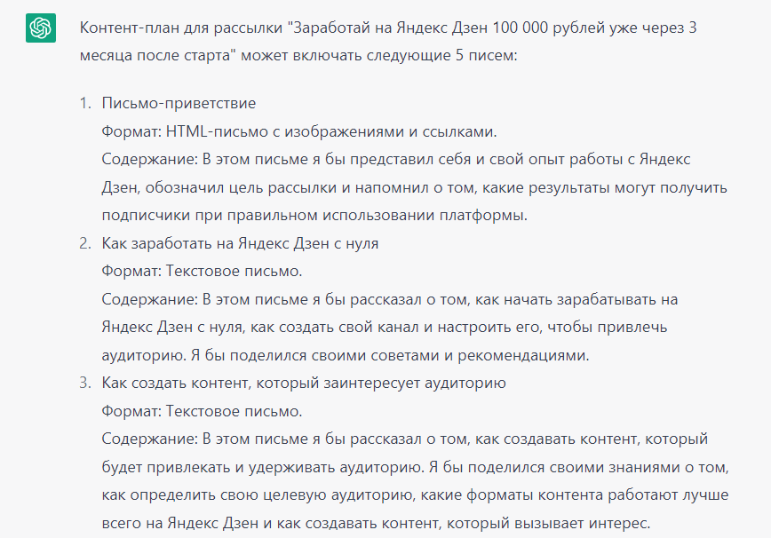The width and height of the screenshot is (771, 538).
Task: Click "Содержание:" in the first list item
Action: (x=149, y=160)
